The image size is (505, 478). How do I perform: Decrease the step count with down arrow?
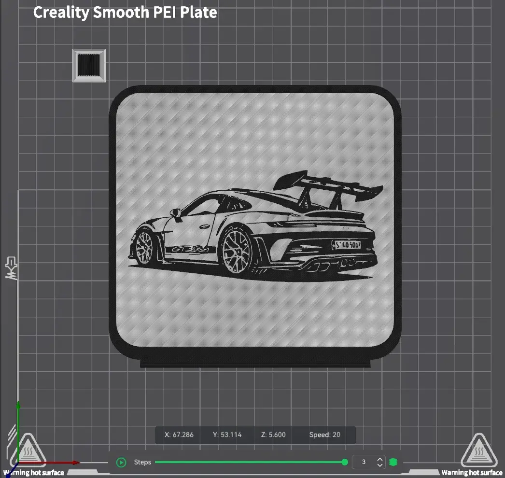pyautogui.click(x=380, y=465)
